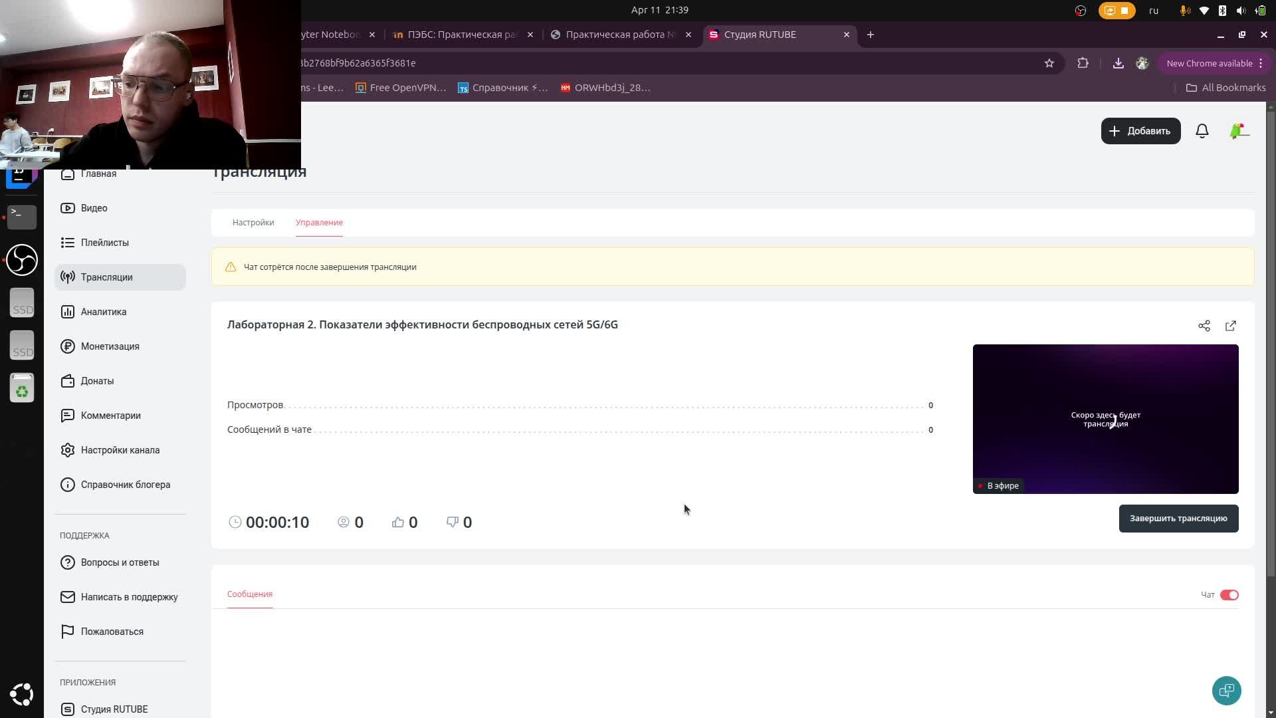Open the support chat widget icon
Viewport: 1276px width, 718px height.
pyautogui.click(x=1226, y=691)
